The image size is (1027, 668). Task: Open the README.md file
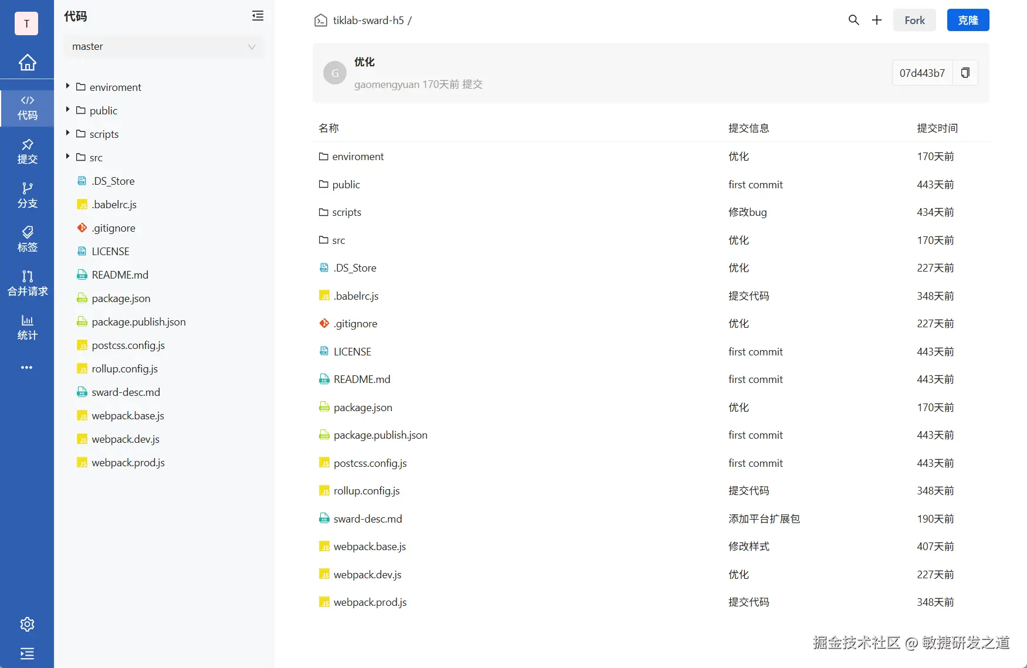click(x=362, y=379)
